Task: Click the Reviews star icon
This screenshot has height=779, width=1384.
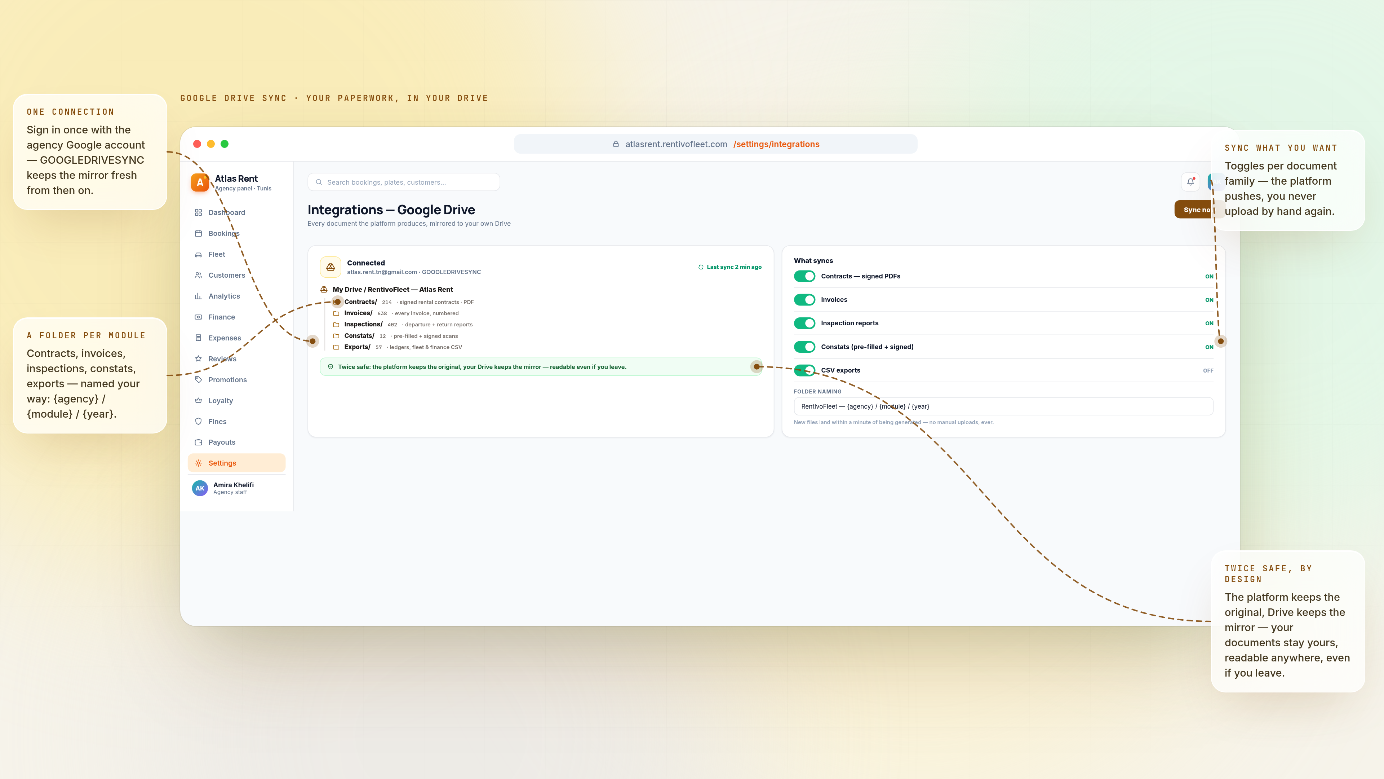Action: click(198, 358)
